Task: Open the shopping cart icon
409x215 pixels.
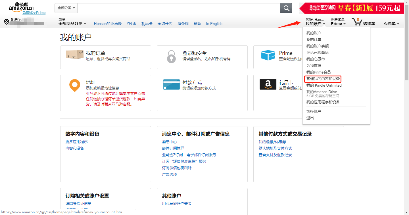Action: point(356,22)
